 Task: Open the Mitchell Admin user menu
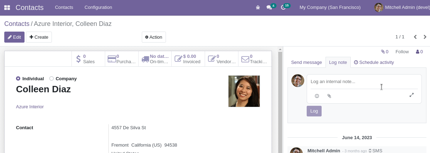point(402,7)
